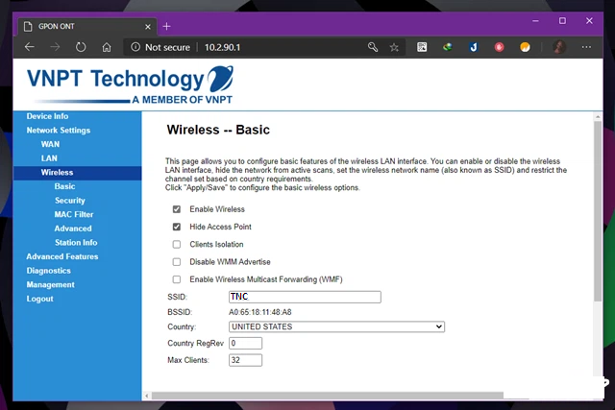Screen dimensions: 615x410
Task: Go to Wireless Security page
Action: (x=70, y=201)
